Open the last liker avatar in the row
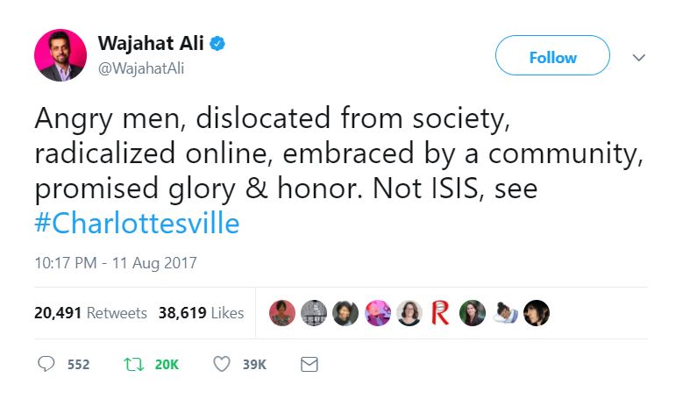 point(536,313)
